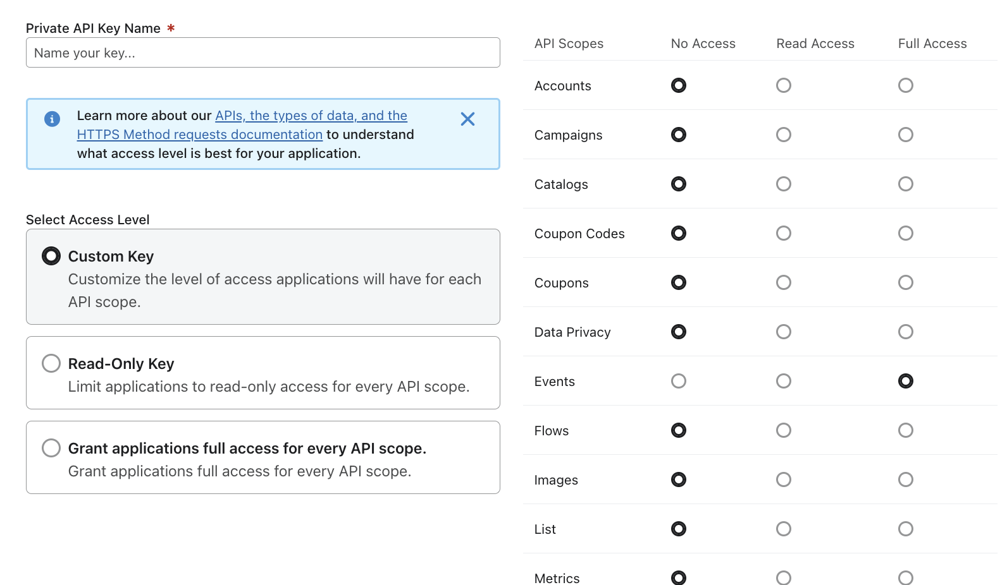Set Catalogs scope to Read Access
Image resolution: width=1007 pixels, height=585 pixels.
click(x=784, y=184)
